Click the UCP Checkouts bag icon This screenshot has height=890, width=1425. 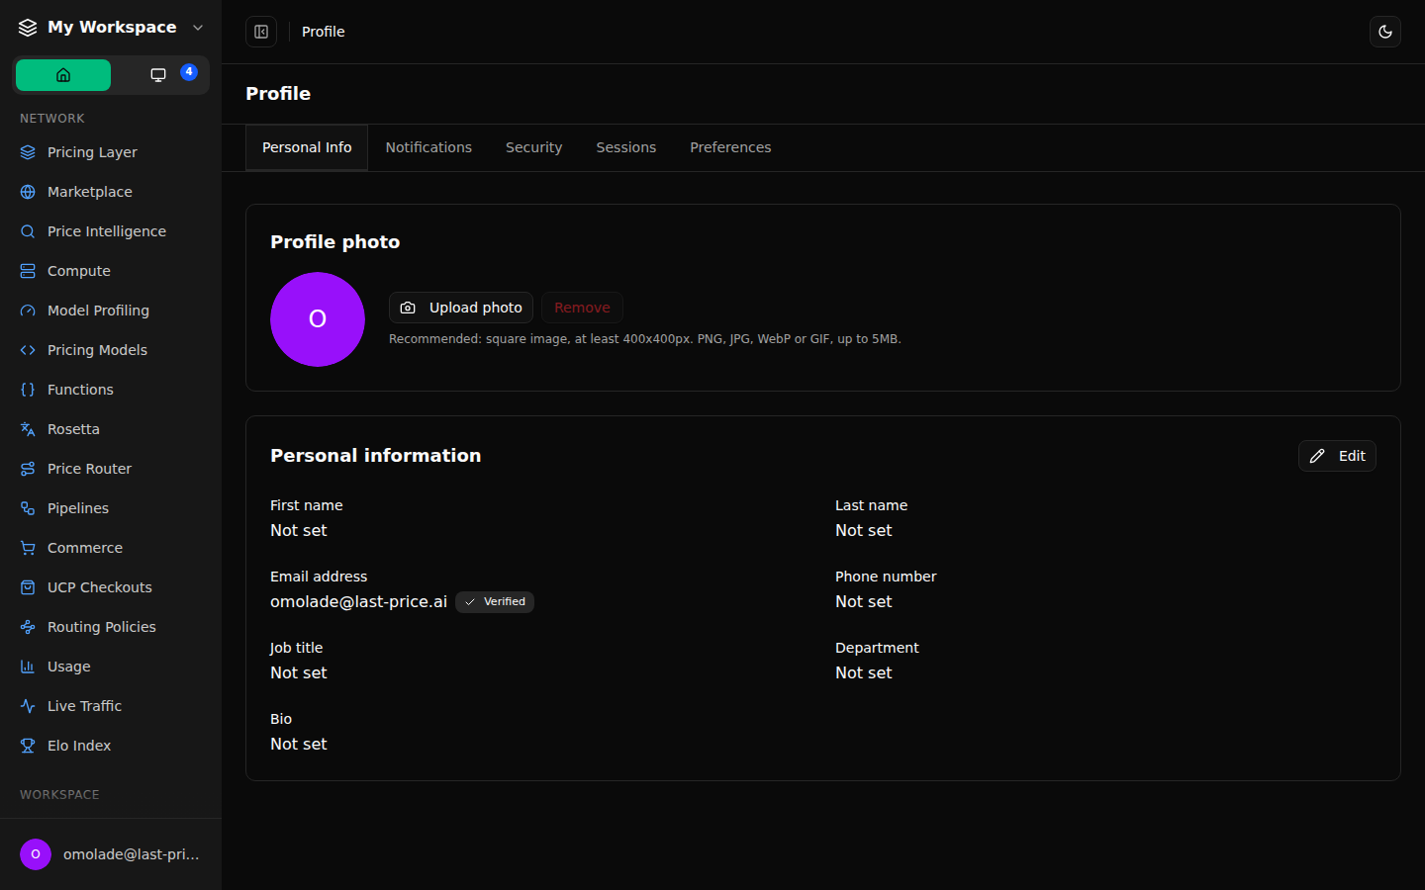coord(28,587)
